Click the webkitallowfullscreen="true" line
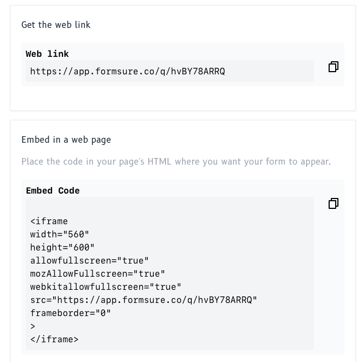The height and width of the screenshot is (362, 362). pyautogui.click(x=106, y=287)
